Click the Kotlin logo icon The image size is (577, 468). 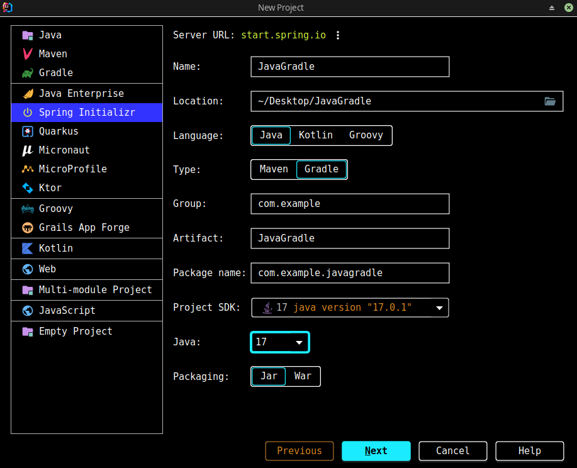pyautogui.click(x=27, y=248)
